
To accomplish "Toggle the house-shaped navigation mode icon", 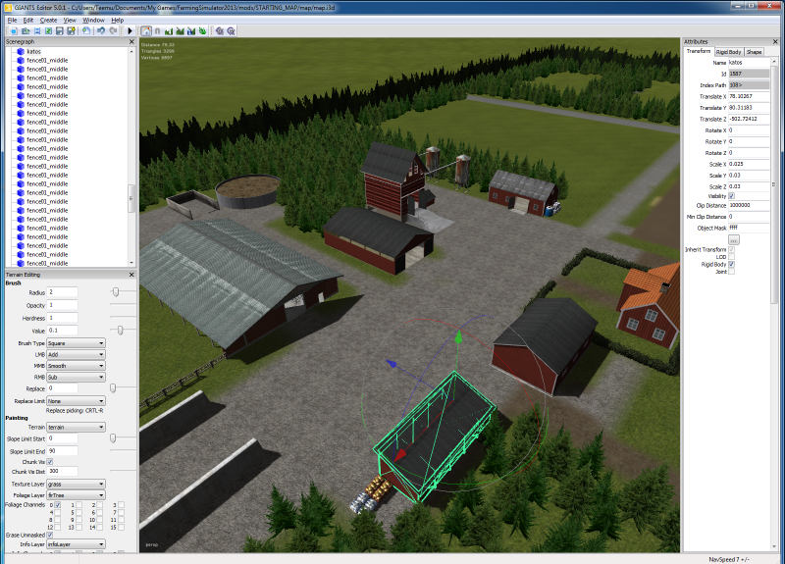I will tap(146, 31).
